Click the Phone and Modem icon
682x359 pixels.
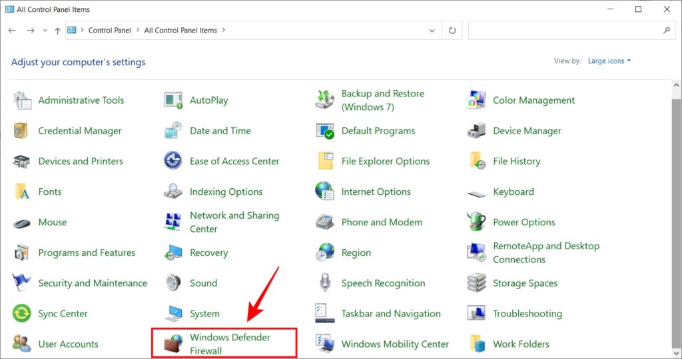tap(325, 222)
